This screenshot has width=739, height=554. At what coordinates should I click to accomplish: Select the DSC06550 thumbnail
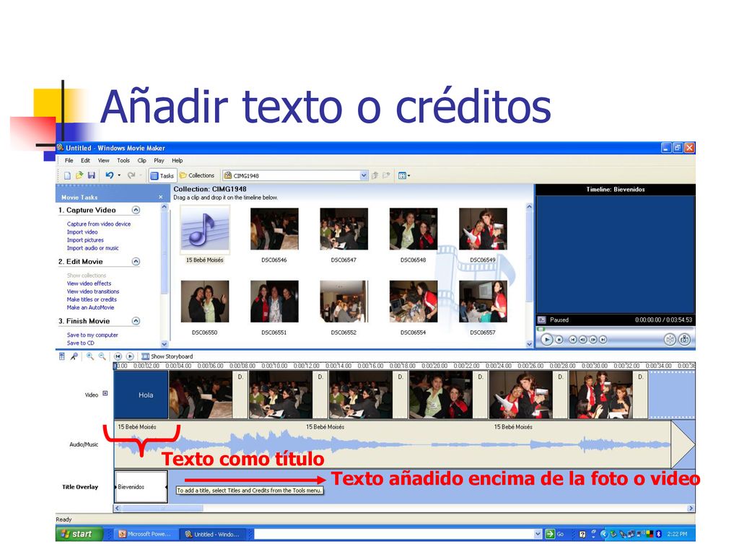tap(204, 302)
